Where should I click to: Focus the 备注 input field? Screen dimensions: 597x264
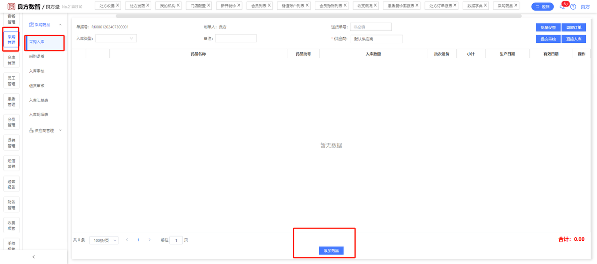(x=236, y=38)
